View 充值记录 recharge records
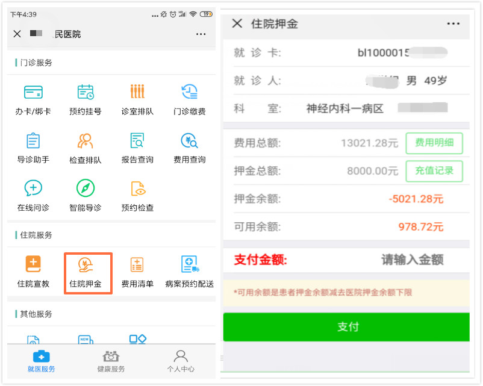This screenshot has height=386, width=483. [x=434, y=171]
